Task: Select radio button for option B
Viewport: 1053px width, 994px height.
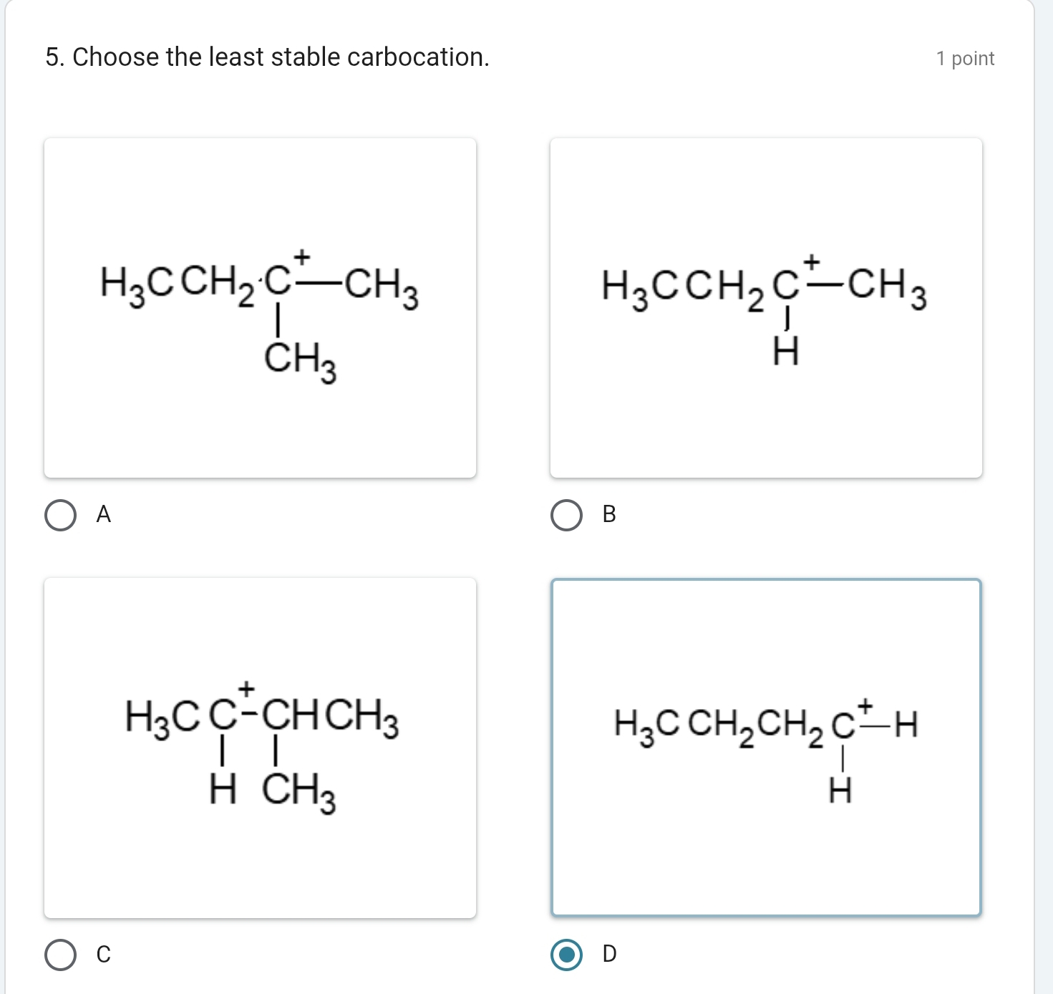Action: tap(566, 515)
